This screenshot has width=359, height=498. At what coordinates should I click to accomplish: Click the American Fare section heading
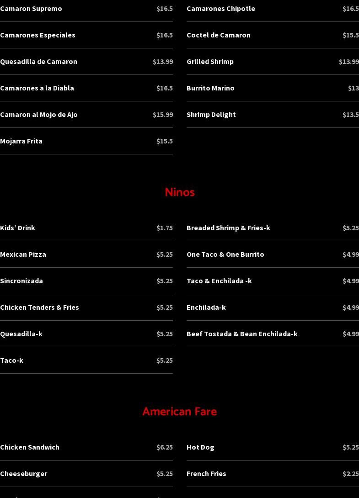point(179,412)
